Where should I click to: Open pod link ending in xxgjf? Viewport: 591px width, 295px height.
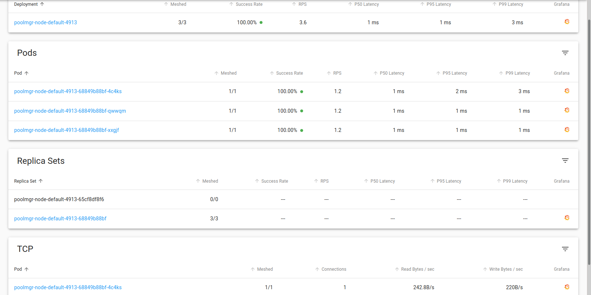coord(66,130)
